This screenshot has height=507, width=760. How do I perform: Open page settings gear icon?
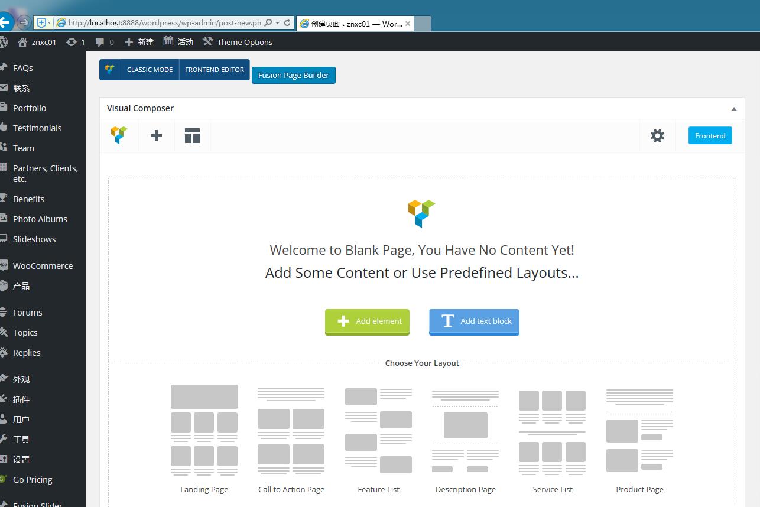point(657,136)
